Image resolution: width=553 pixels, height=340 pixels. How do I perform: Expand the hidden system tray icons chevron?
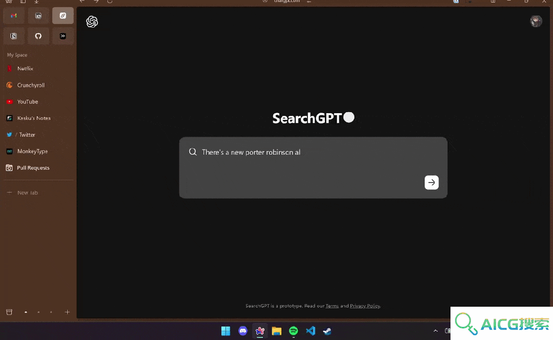point(436,331)
